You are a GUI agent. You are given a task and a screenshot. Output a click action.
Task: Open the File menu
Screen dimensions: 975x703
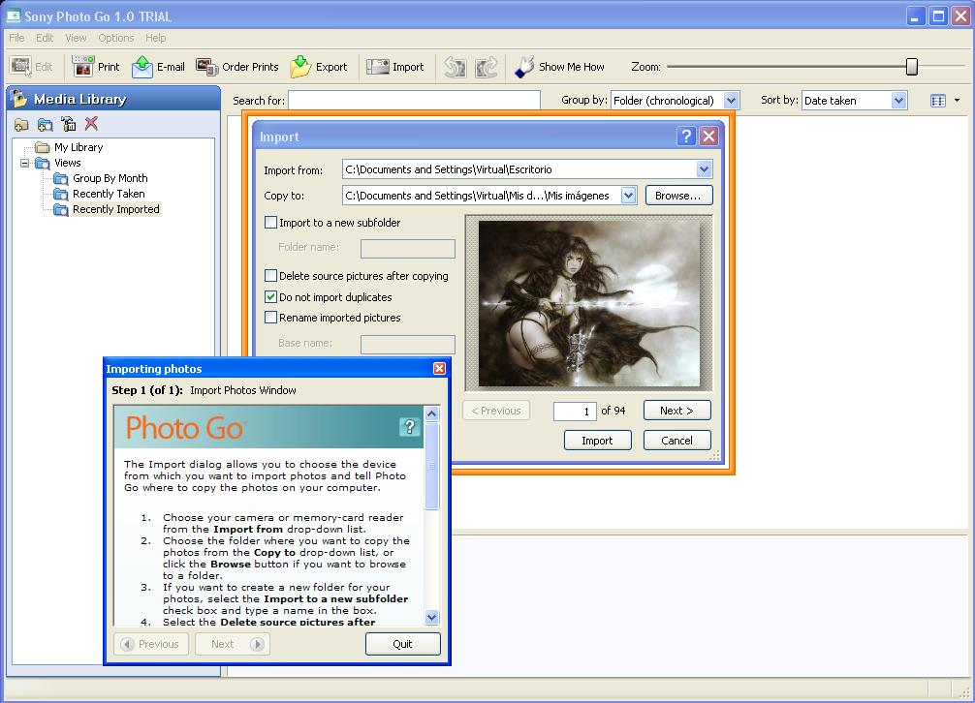coord(16,38)
